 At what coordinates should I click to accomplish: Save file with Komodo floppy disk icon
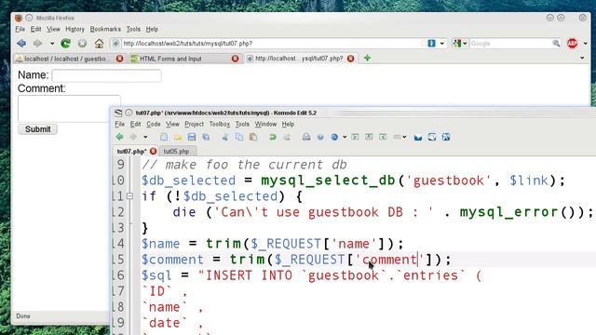[x=192, y=137]
